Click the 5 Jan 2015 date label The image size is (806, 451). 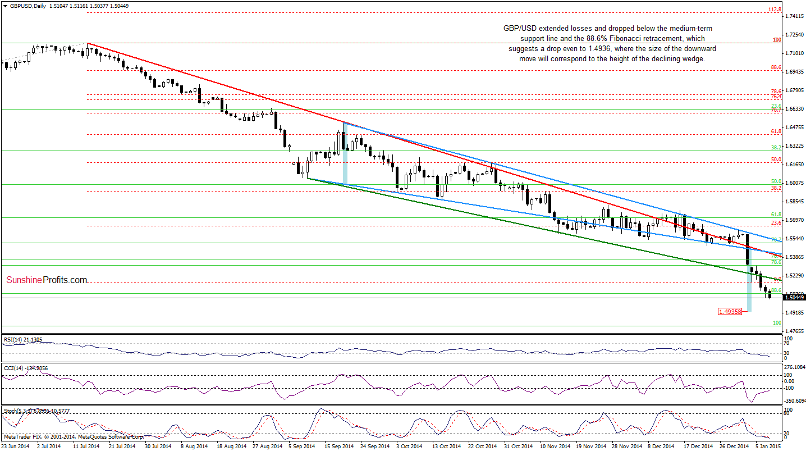click(x=768, y=446)
